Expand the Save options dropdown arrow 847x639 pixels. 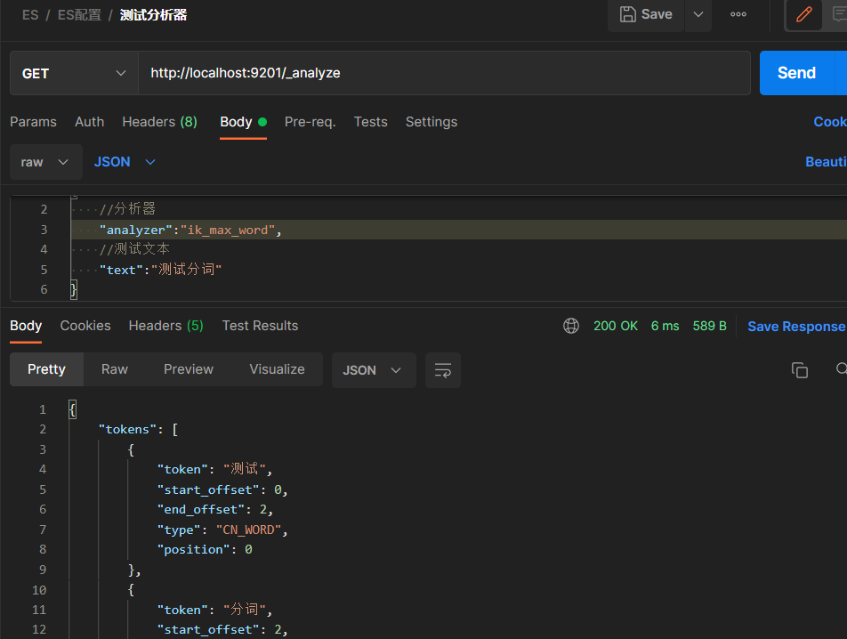click(698, 14)
